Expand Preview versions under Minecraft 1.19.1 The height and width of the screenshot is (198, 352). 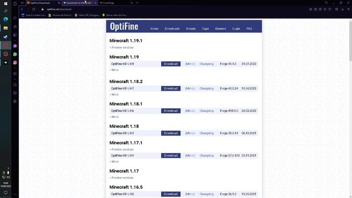pyautogui.click(x=122, y=48)
